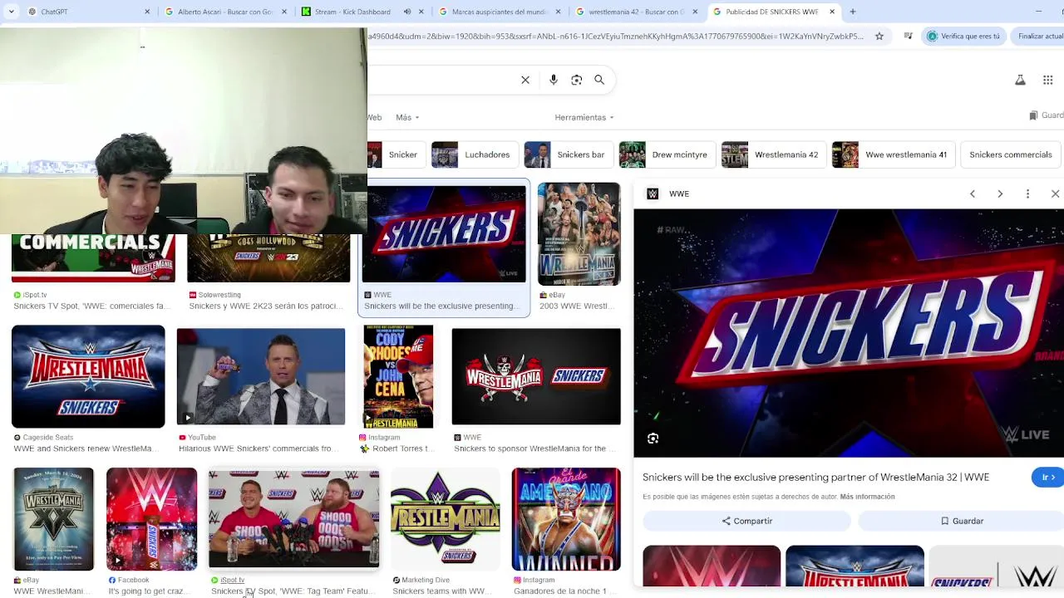Open eBay 2003 WWE WrestleMania poster thumbnail

(x=579, y=234)
